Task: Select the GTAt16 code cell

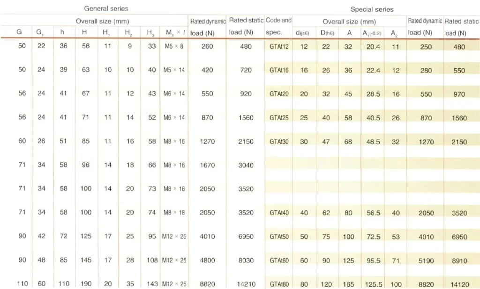Action: (279, 70)
